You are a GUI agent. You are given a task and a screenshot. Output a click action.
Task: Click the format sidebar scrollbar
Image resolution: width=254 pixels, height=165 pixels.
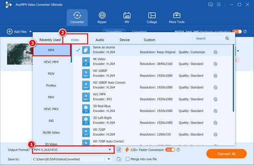(71, 53)
